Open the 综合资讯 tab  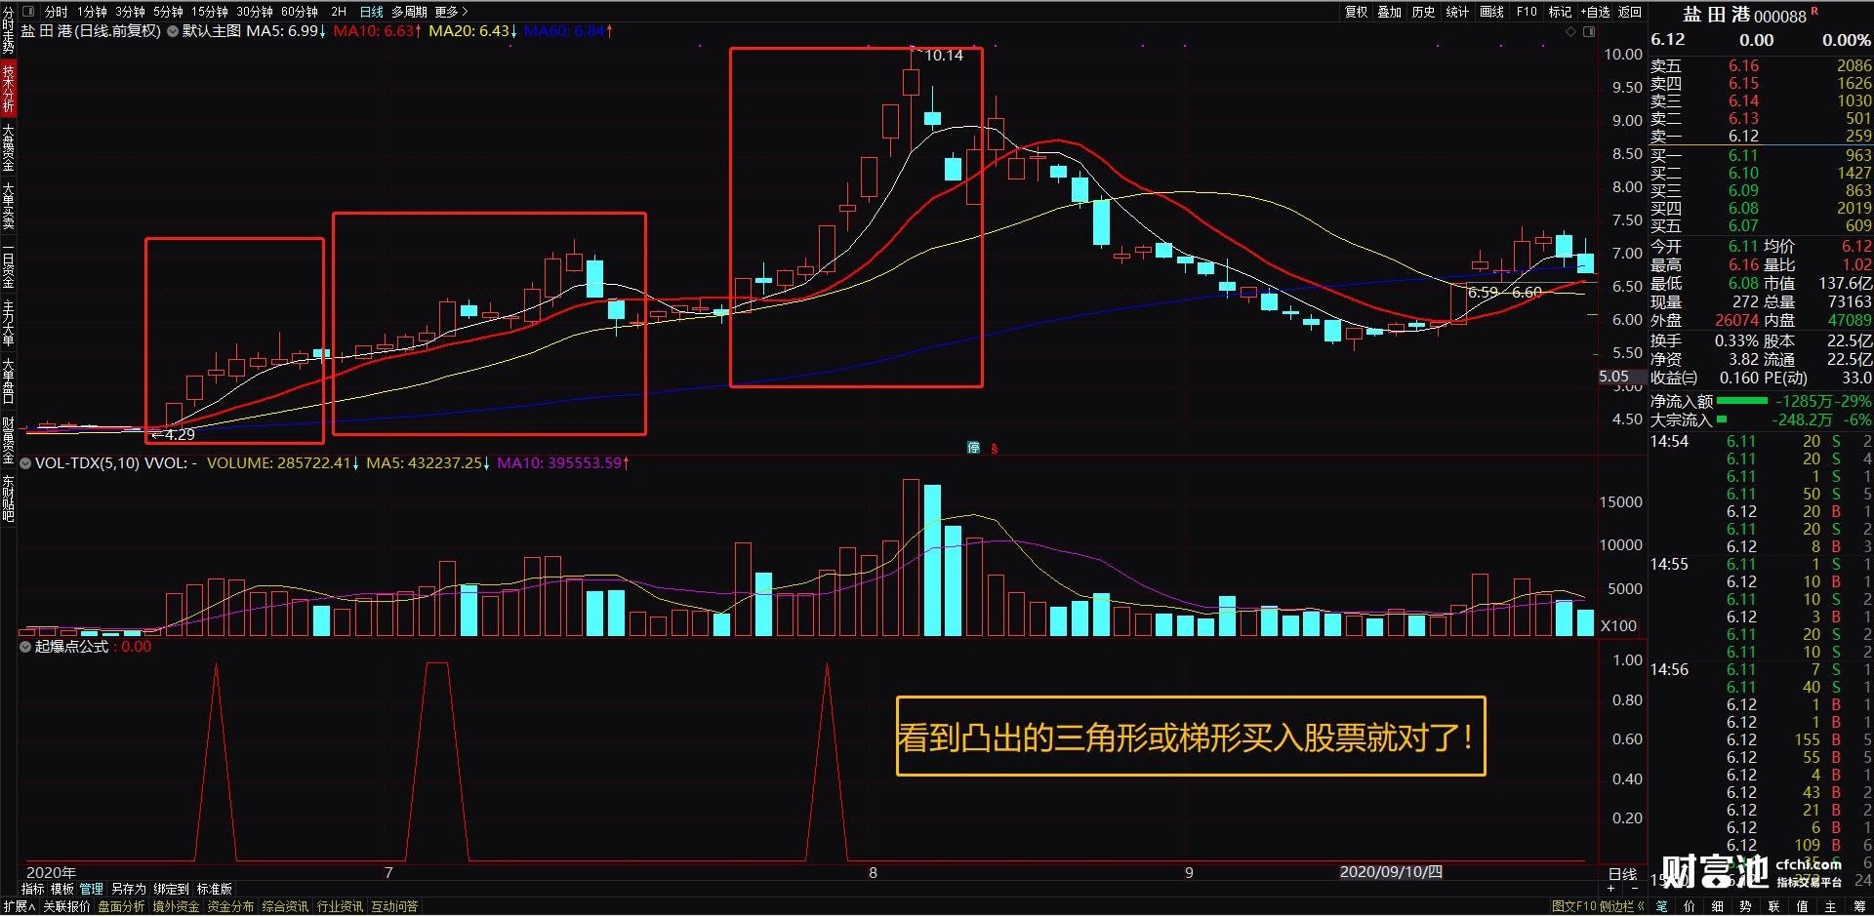pyautogui.click(x=285, y=906)
